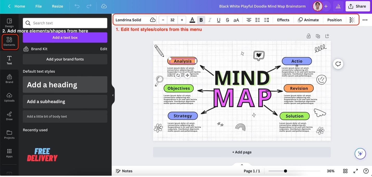The height and width of the screenshot is (177, 372).
Task: Click the Undo arrow icon
Action: [77, 6]
